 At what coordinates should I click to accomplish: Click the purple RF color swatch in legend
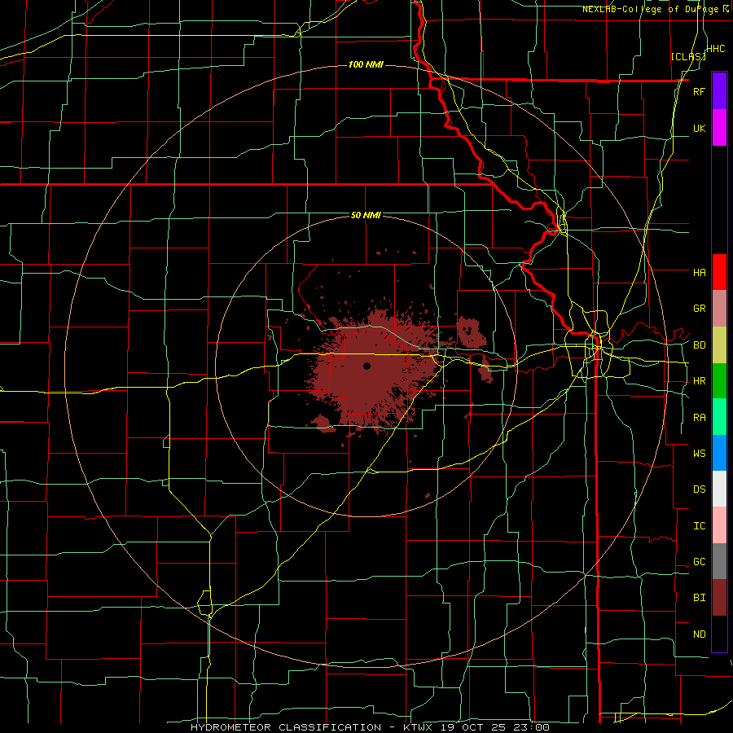tap(719, 91)
